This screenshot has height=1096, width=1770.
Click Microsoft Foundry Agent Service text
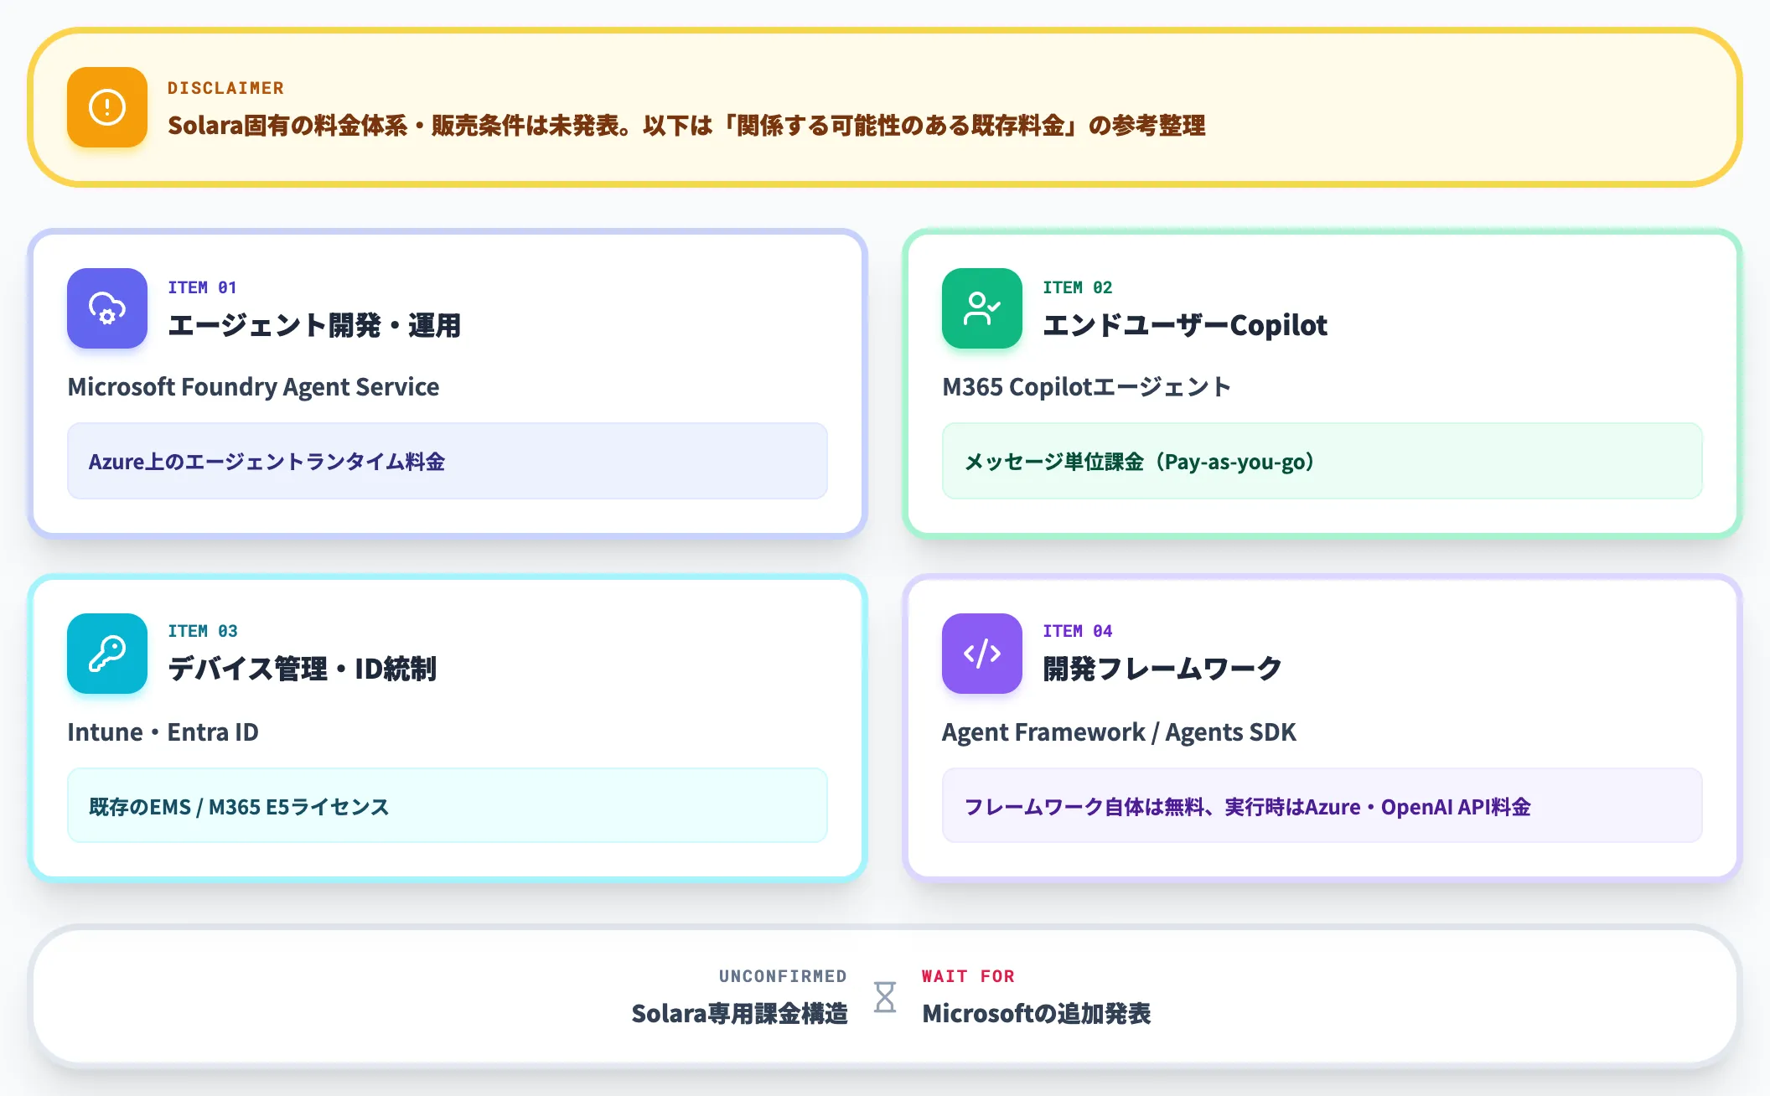point(253,387)
